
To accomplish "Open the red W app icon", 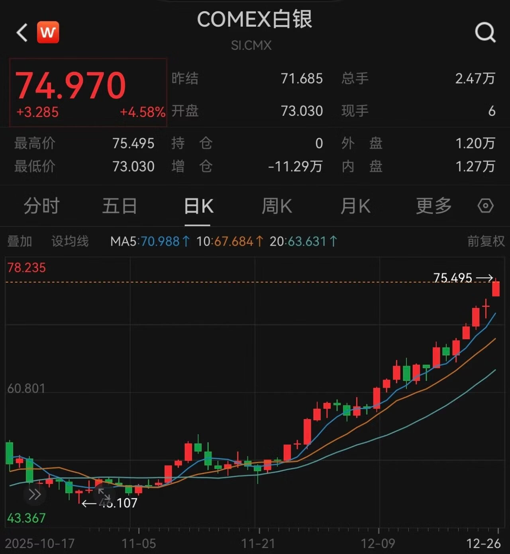I will click(x=48, y=32).
